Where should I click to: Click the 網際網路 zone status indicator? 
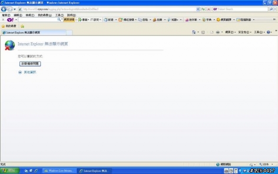(x=224, y=164)
